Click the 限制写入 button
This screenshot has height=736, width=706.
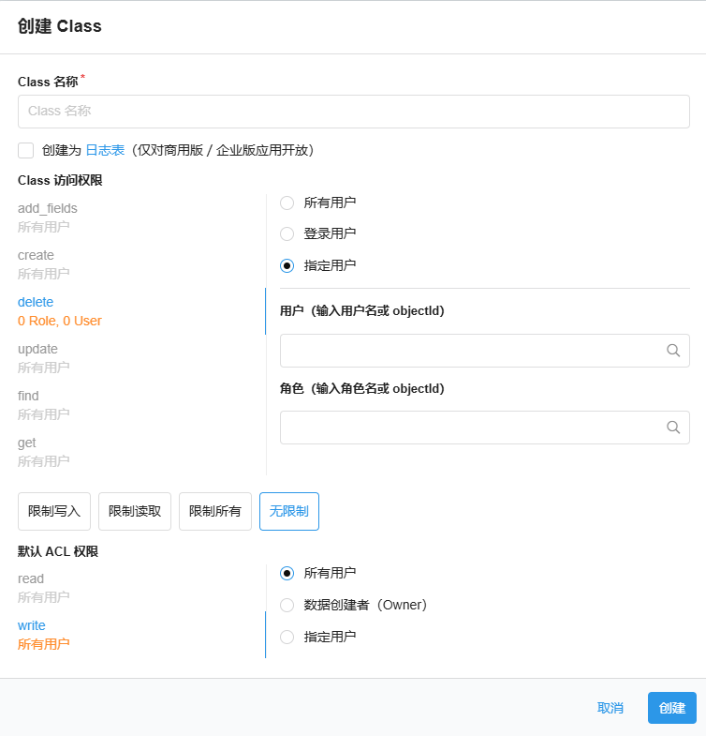pyautogui.click(x=54, y=512)
